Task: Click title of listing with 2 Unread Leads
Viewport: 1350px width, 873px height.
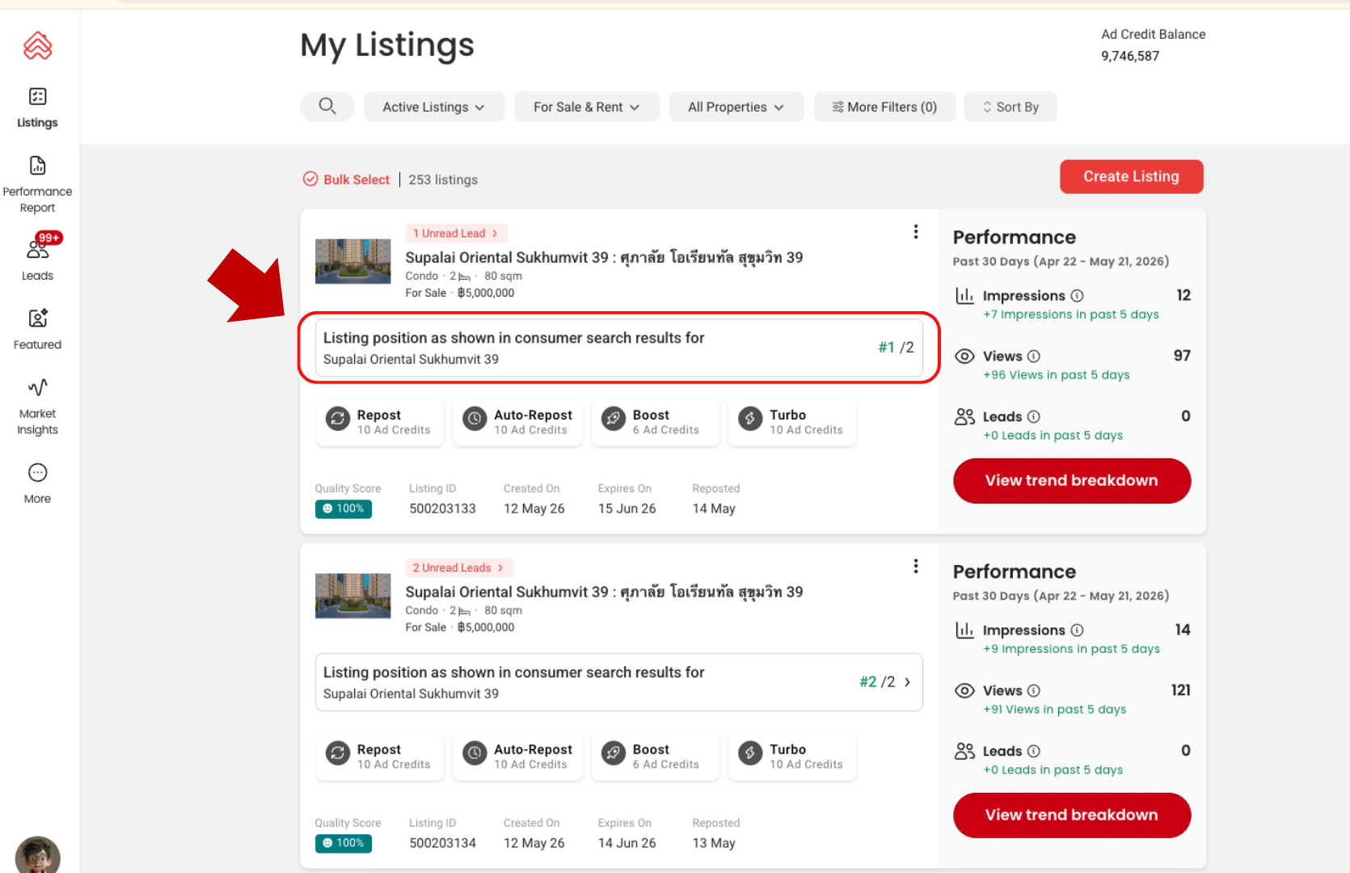Action: click(604, 593)
